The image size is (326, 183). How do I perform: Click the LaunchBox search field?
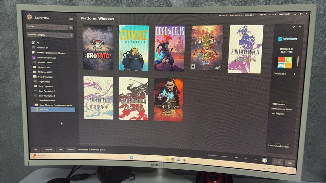coord(47,27)
